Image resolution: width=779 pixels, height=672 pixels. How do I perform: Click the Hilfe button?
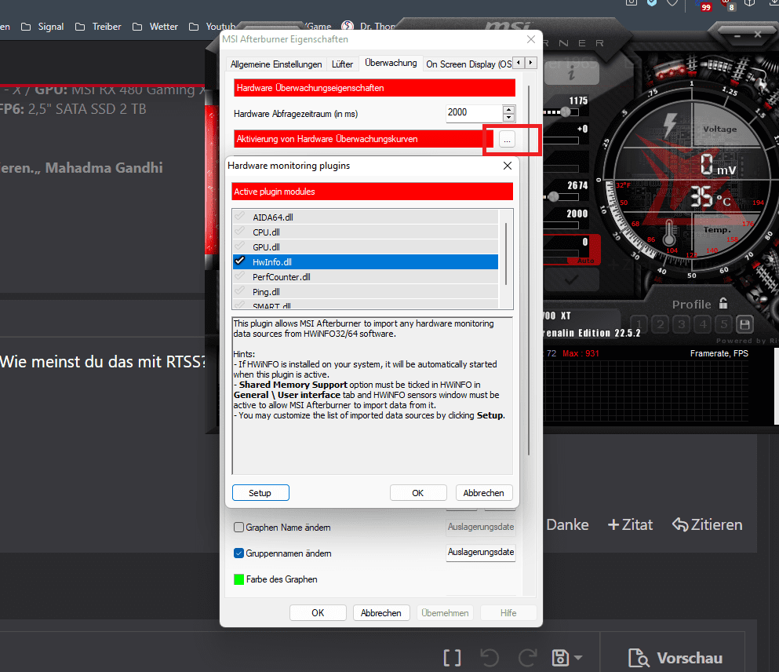point(508,613)
